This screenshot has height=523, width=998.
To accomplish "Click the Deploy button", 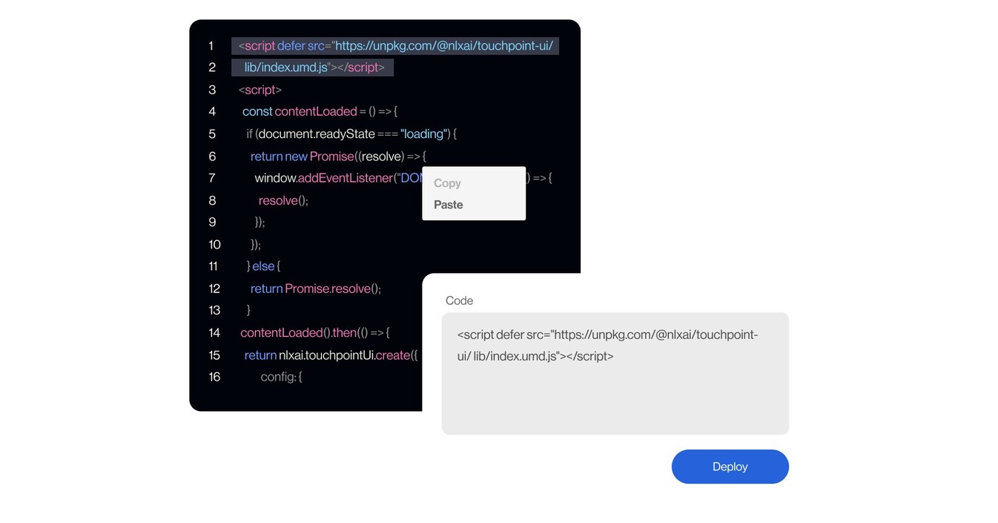I will 730,466.
